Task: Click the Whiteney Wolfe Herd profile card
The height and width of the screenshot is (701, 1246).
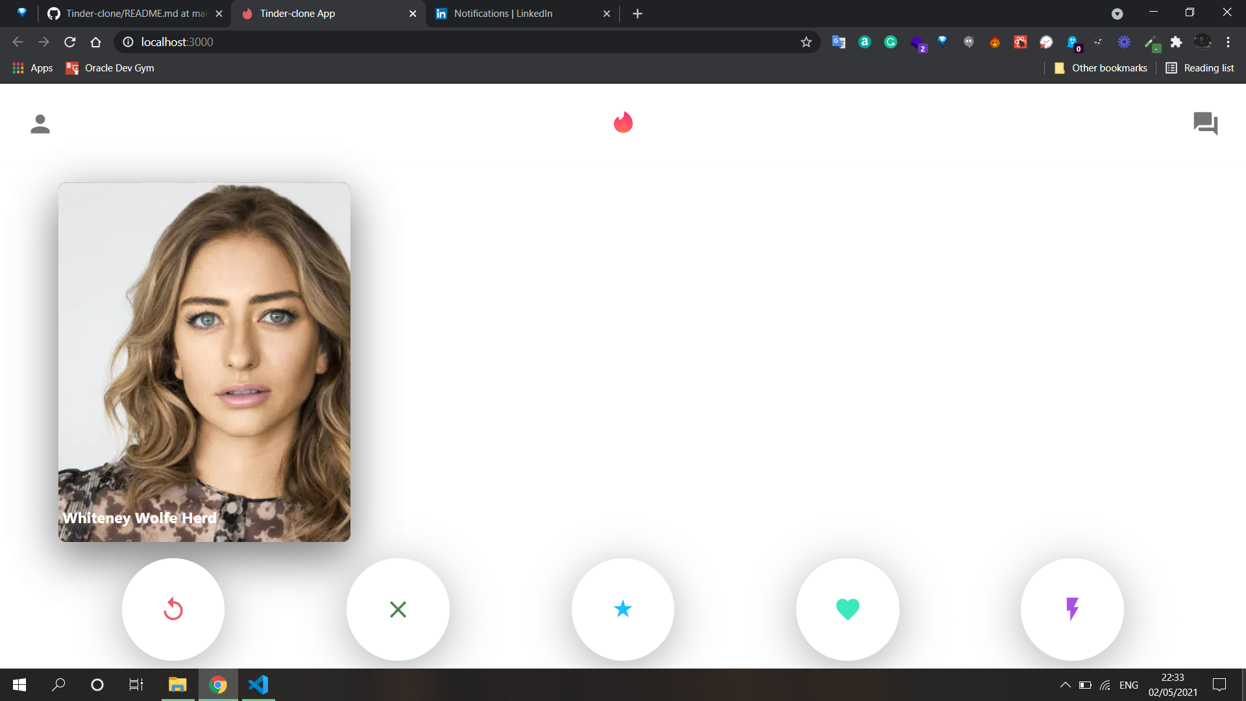Action: tap(204, 362)
